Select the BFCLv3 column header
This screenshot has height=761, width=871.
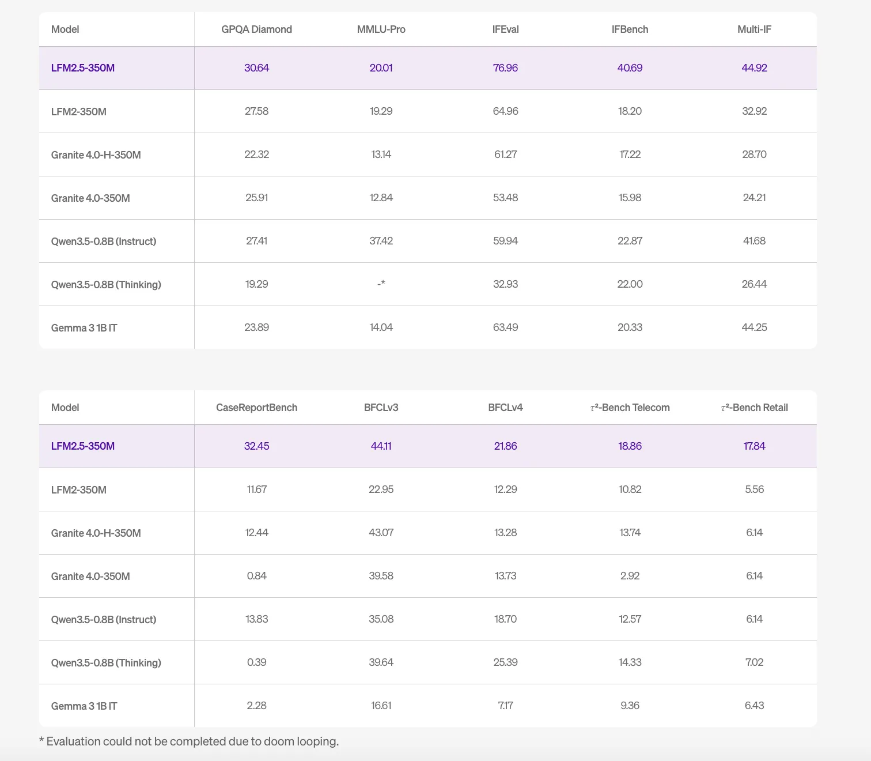(x=381, y=408)
